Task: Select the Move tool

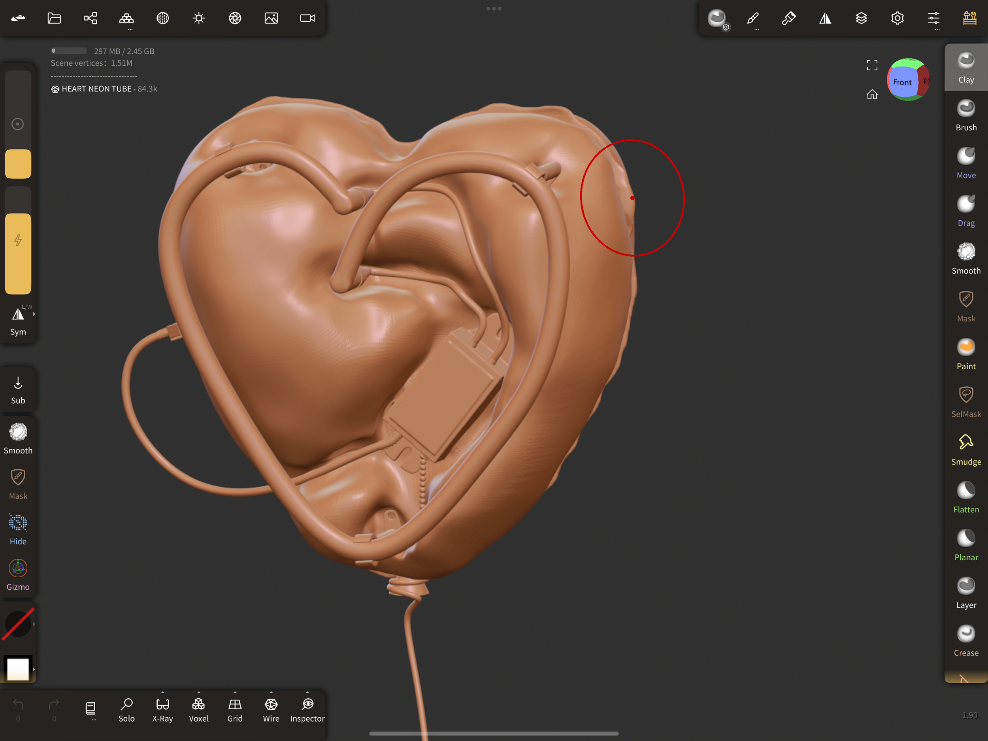Action: (x=965, y=163)
